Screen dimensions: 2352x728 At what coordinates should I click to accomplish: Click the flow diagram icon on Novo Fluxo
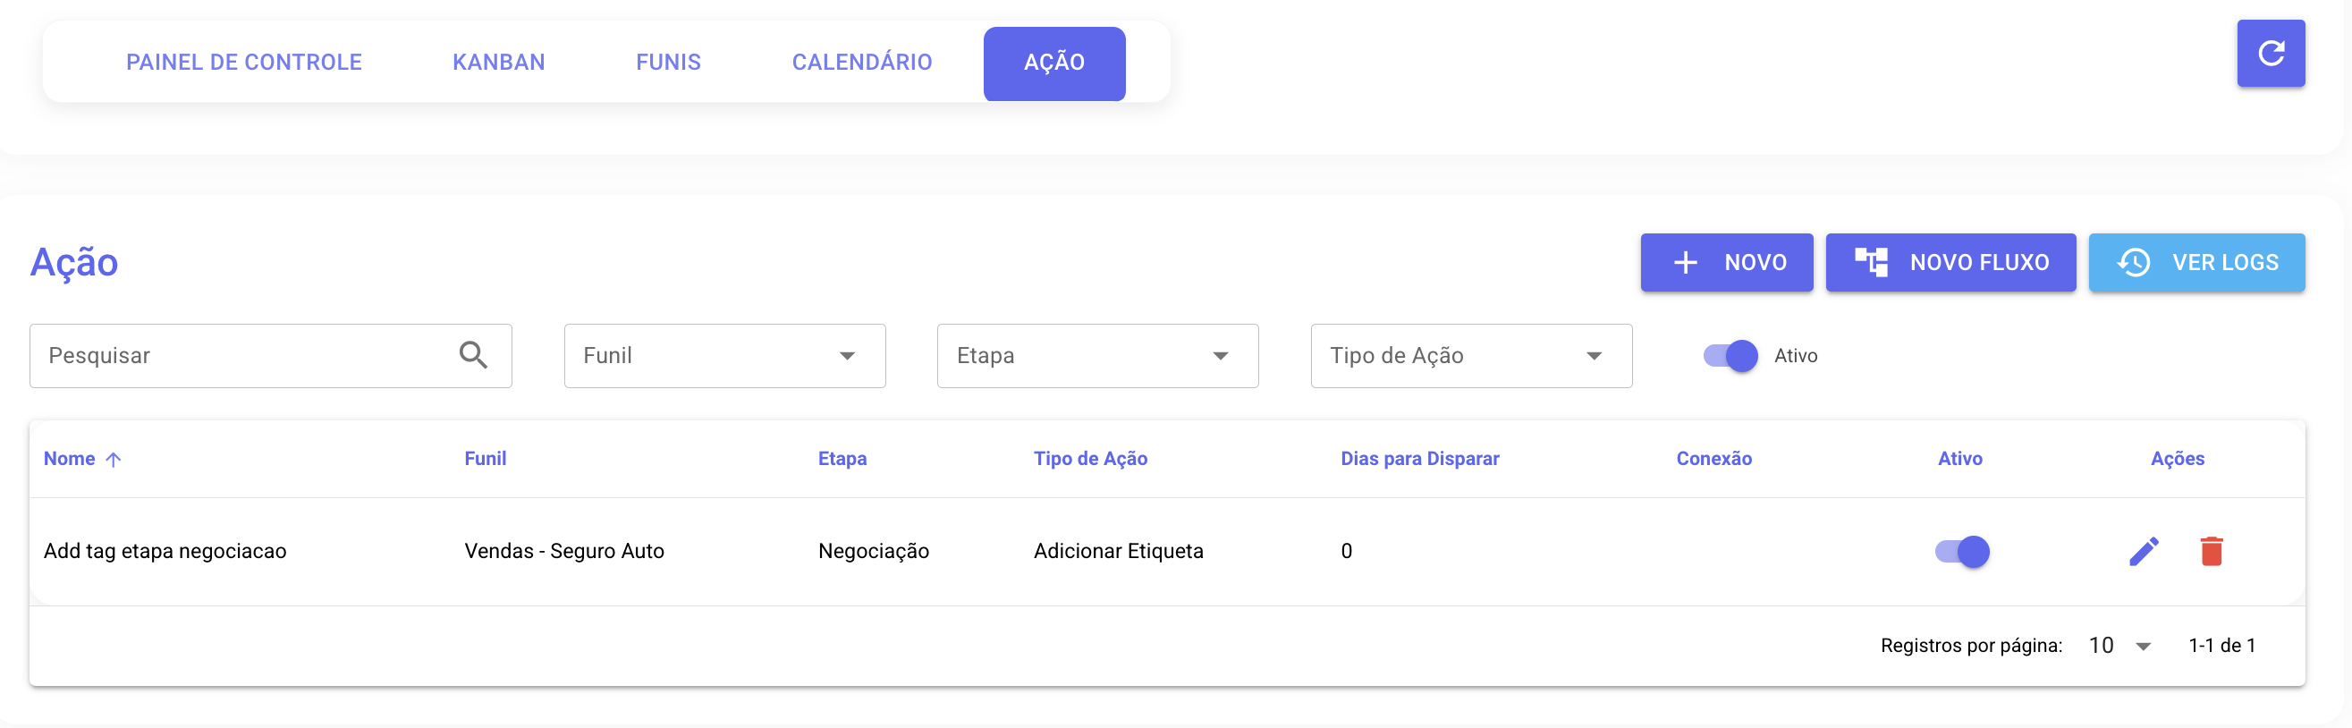tap(1871, 263)
